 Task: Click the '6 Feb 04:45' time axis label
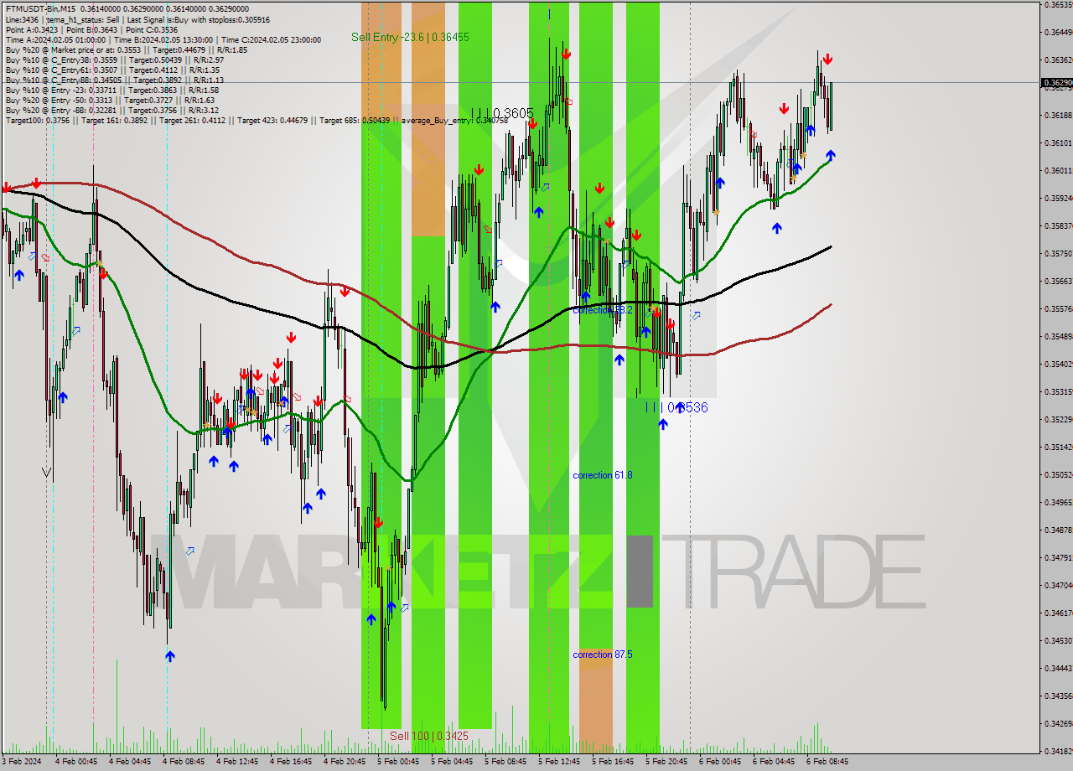[774, 762]
